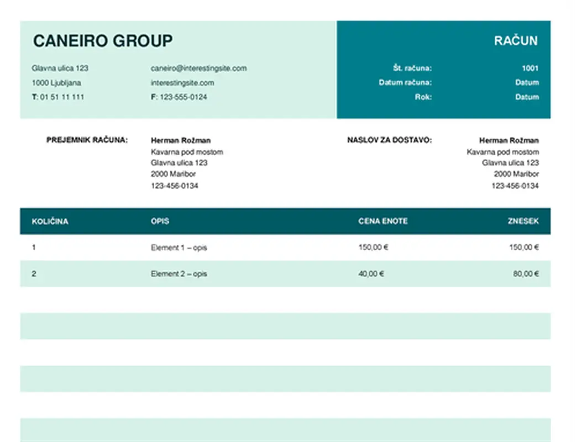Select the RAČUN heading in teal banner
Viewport: 576px width, 442px height.
click(x=515, y=41)
